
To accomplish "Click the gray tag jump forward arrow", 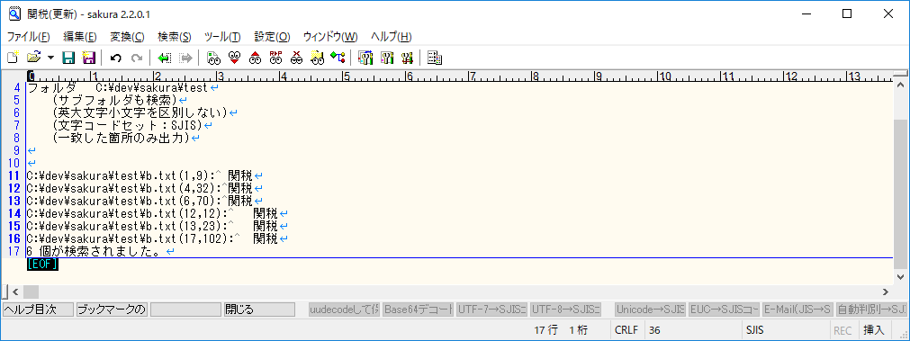I will [185, 58].
